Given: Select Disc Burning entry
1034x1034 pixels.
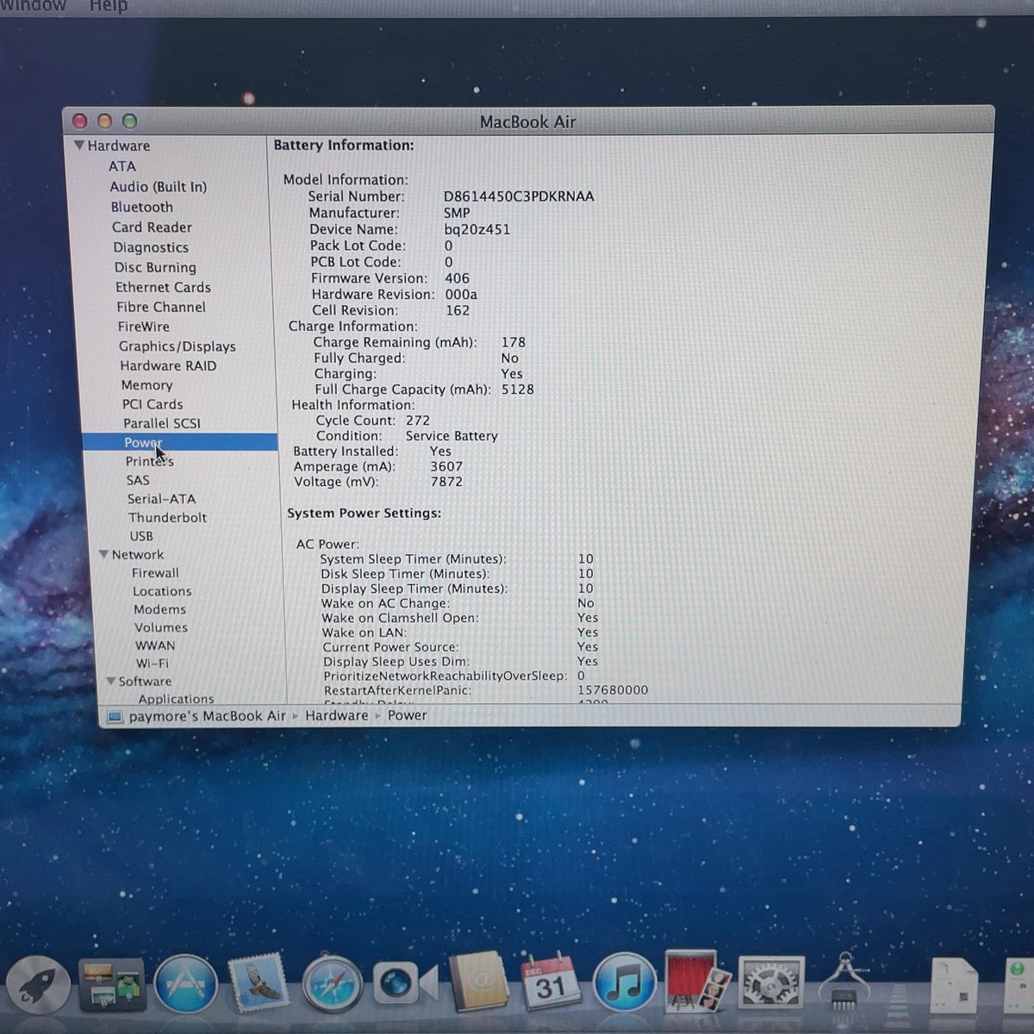Looking at the screenshot, I should click(155, 267).
